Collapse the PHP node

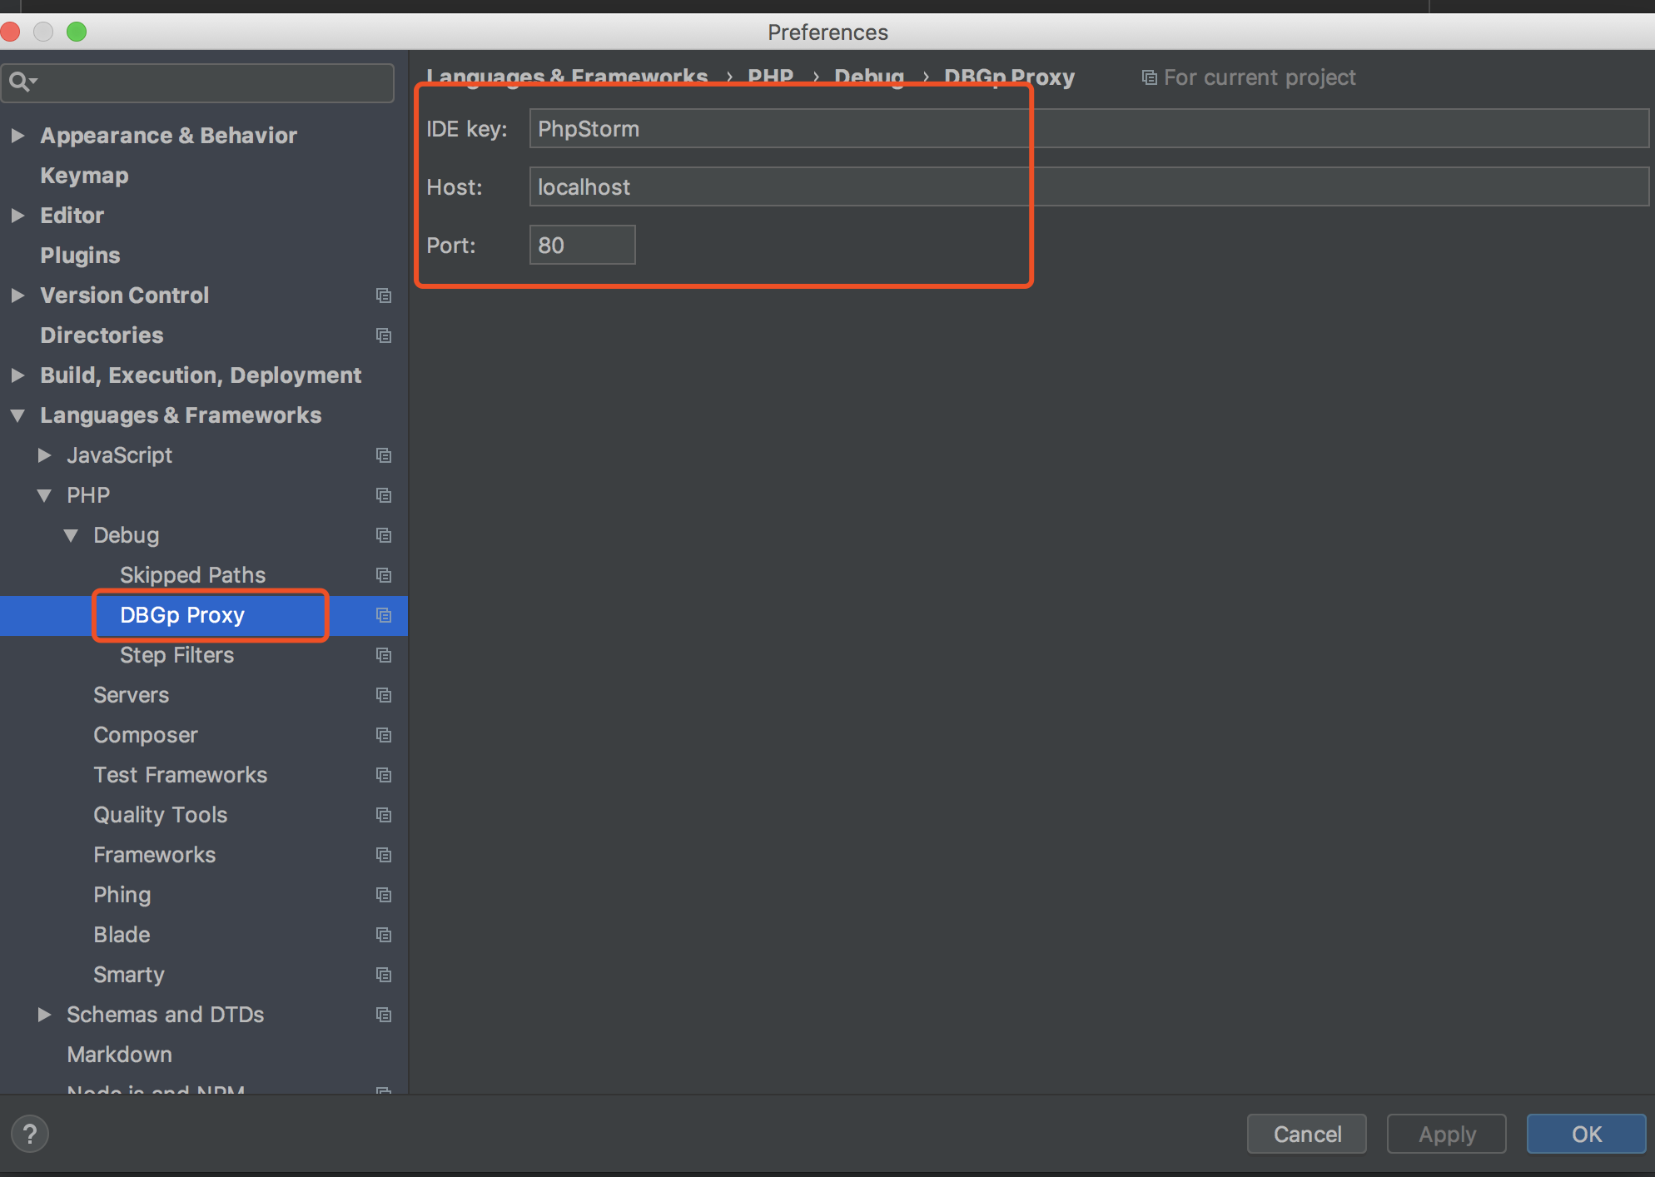tap(44, 495)
